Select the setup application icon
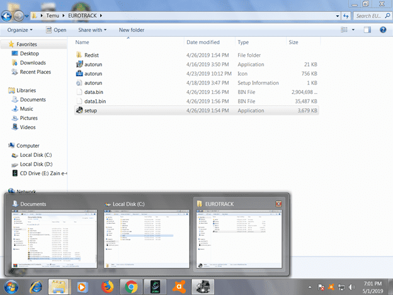Image resolution: width=393 pixels, height=295 pixels. coord(79,110)
